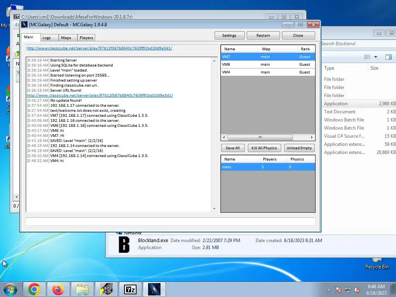The height and width of the screenshot is (297, 396).
Task: Toggle the Explorer preview pane icon
Action: coord(389,57)
